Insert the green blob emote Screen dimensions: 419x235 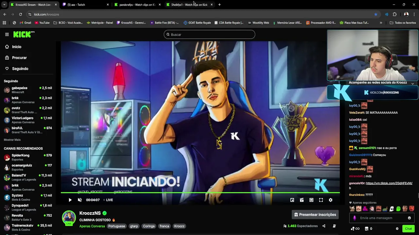pos(398,209)
